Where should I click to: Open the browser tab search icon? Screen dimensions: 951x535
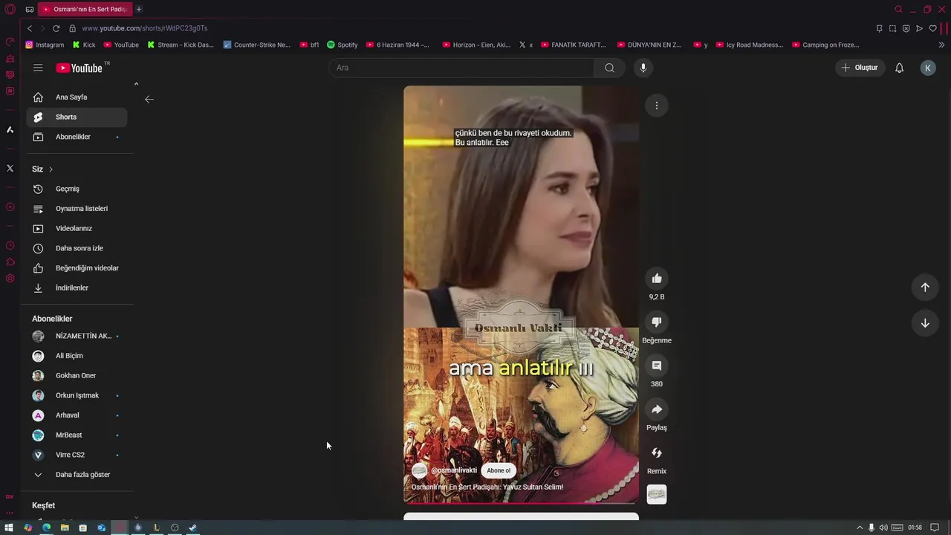tap(898, 9)
